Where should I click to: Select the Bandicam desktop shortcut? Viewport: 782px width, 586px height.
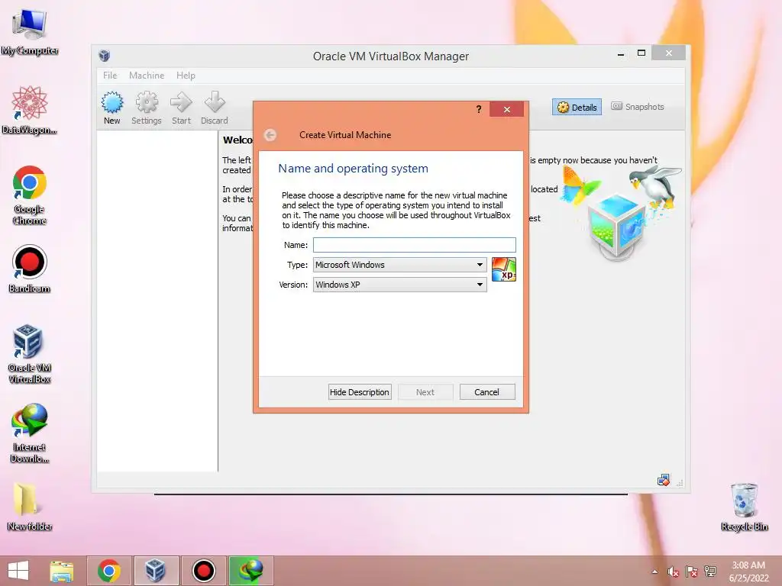tap(30, 269)
